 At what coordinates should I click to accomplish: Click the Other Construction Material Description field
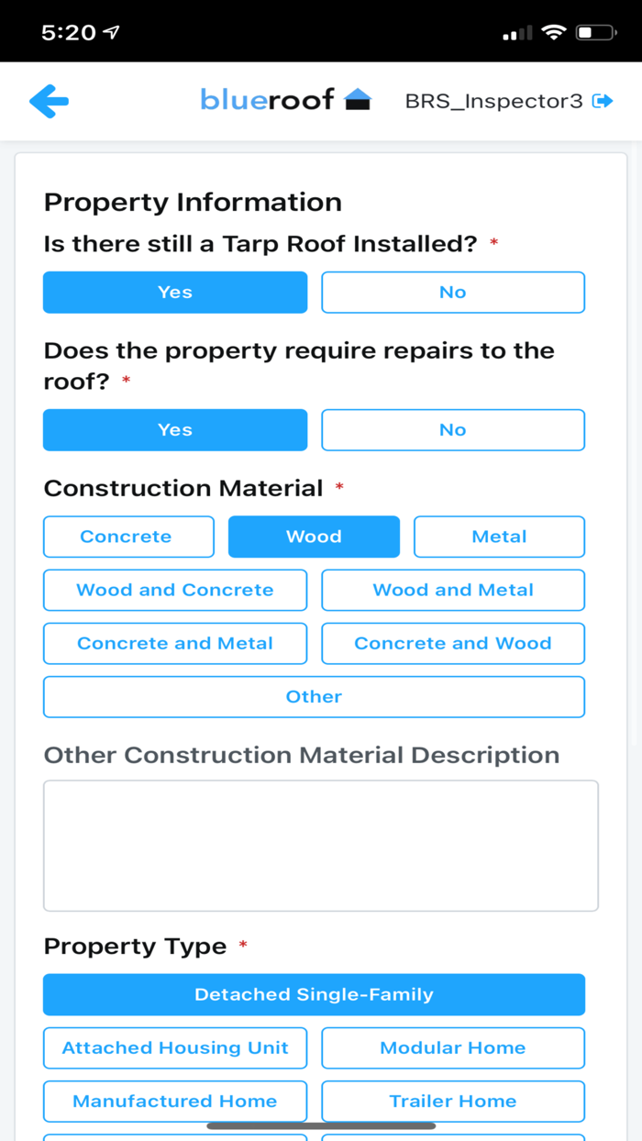pos(321,844)
